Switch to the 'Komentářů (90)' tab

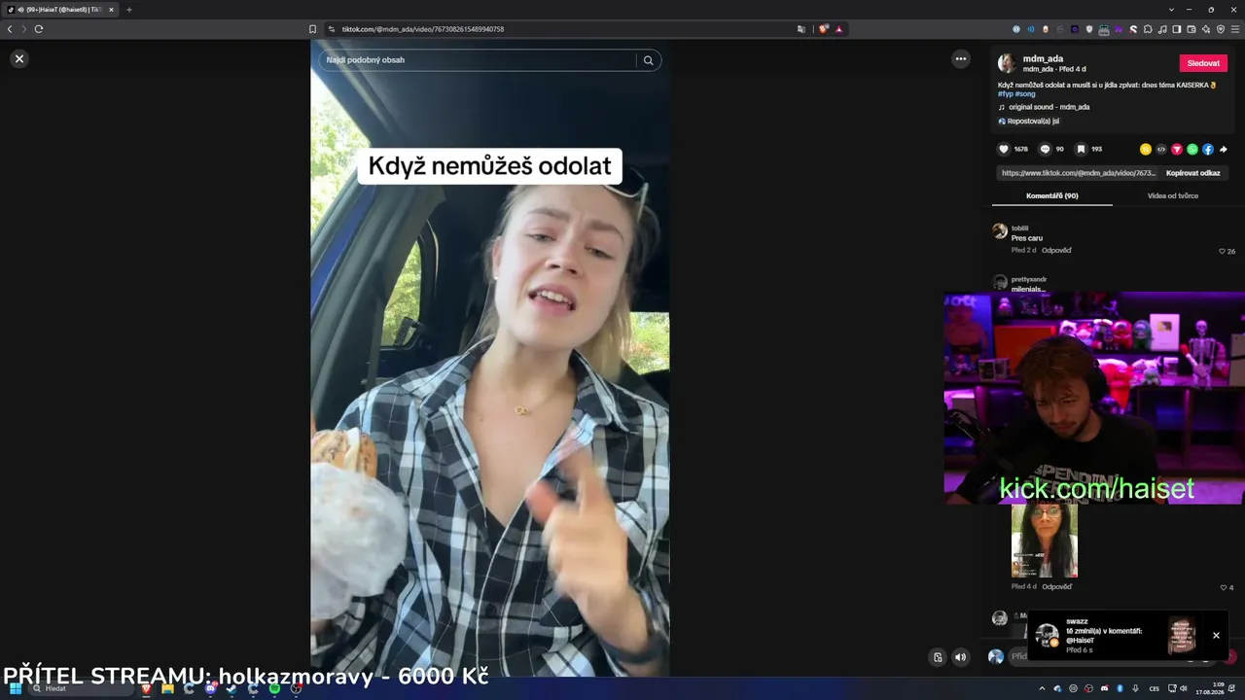[x=1052, y=195]
